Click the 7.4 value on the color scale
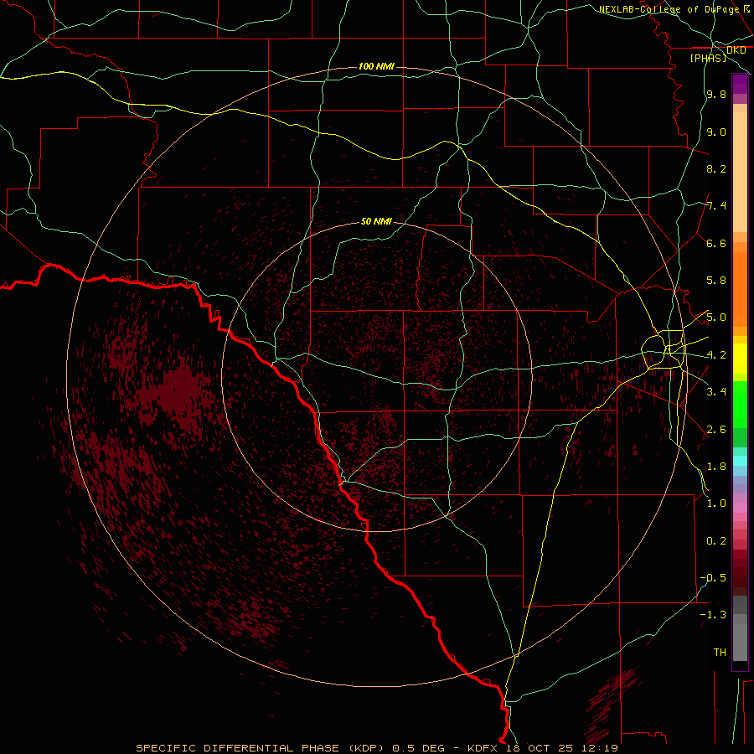 click(x=716, y=206)
